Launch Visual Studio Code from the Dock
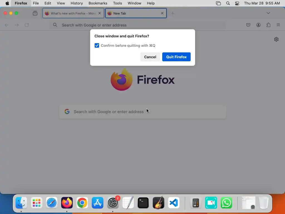 click(174, 203)
